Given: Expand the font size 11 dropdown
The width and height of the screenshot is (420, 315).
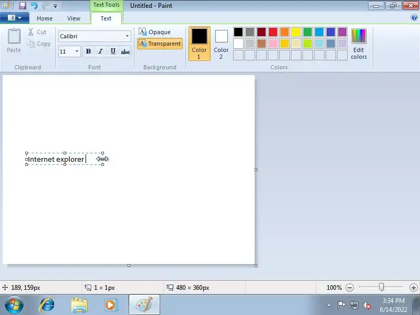Looking at the screenshot, I should pos(77,51).
